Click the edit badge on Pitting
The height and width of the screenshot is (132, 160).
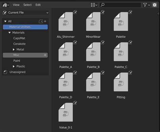tap(130, 72)
